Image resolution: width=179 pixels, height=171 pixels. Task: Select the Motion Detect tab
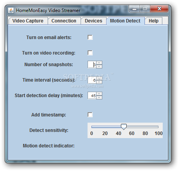[x=125, y=21]
